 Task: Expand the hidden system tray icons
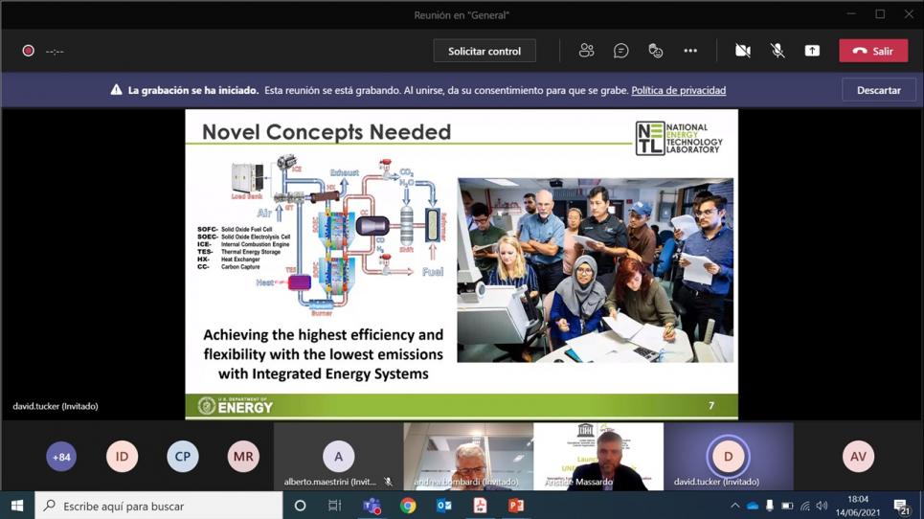[x=734, y=506]
